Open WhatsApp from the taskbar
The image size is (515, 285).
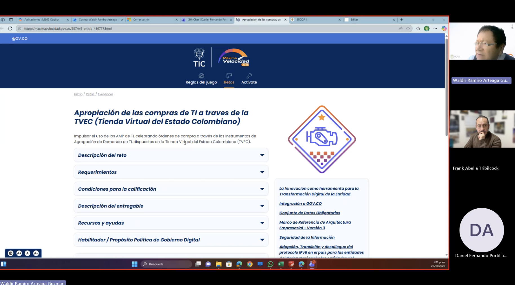click(x=270, y=264)
